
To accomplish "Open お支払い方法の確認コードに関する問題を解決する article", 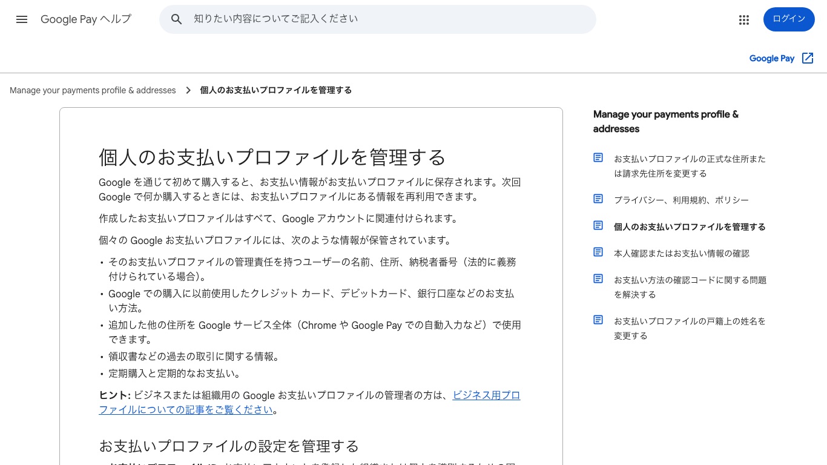I will pyautogui.click(x=690, y=288).
